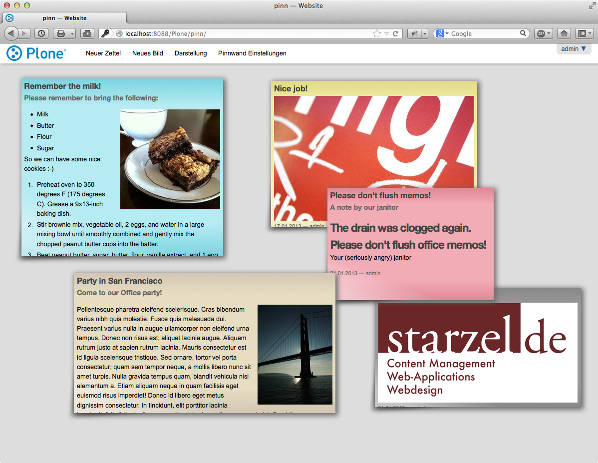Viewport: 598px width, 463px height.
Task: Click the Plone favicon in the tab
Action: click(9, 18)
